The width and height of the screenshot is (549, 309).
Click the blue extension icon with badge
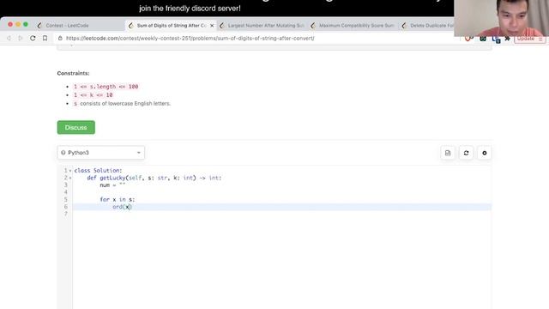point(496,39)
